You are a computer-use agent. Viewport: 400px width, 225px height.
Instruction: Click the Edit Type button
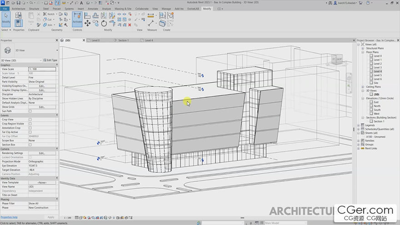pyautogui.click(x=50, y=60)
